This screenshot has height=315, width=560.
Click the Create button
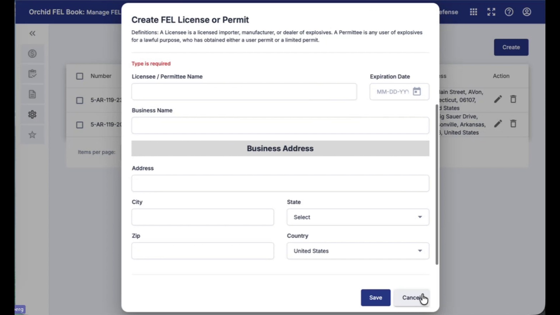[511, 47]
